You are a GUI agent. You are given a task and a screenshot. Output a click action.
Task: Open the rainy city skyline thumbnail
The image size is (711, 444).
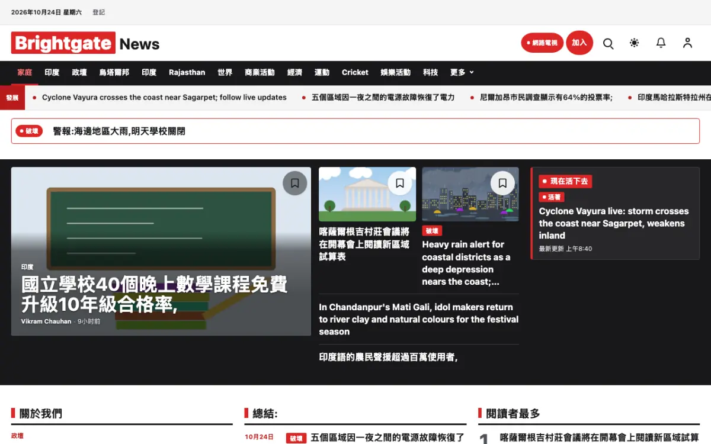click(470, 194)
